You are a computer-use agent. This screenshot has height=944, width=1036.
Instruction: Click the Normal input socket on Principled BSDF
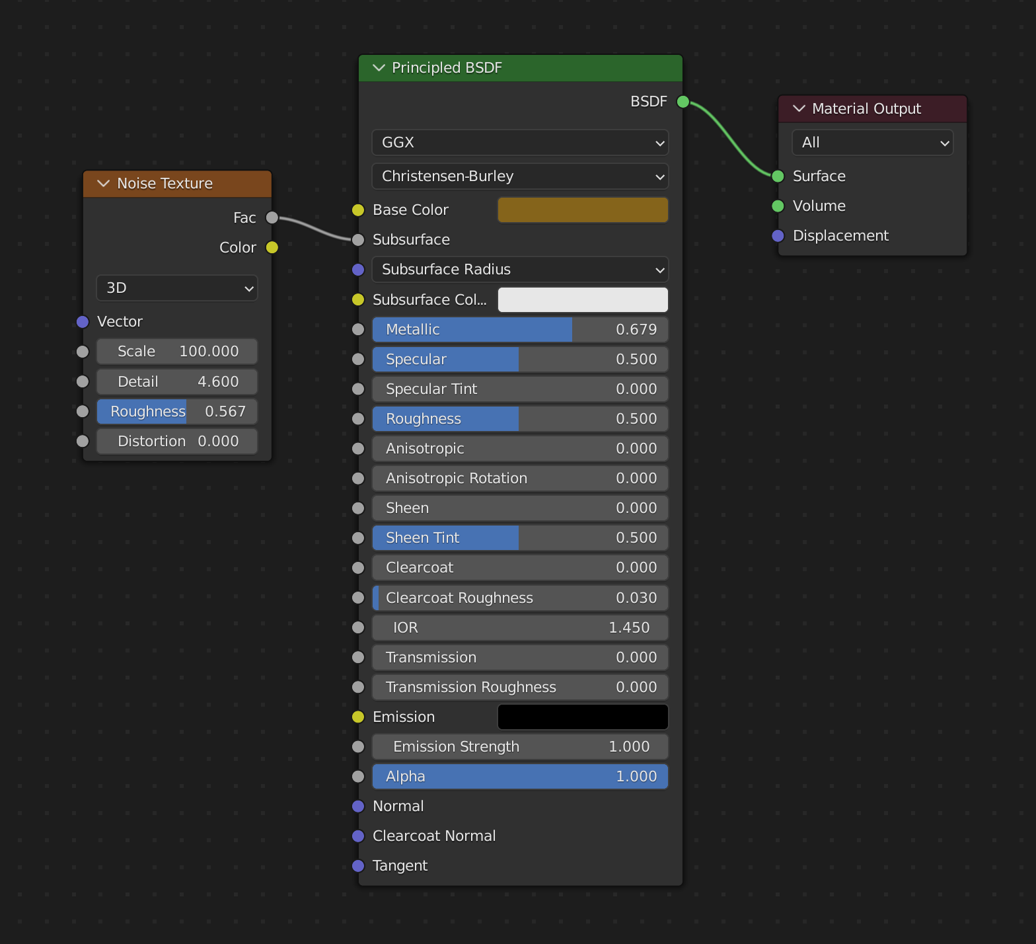[x=358, y=806]
